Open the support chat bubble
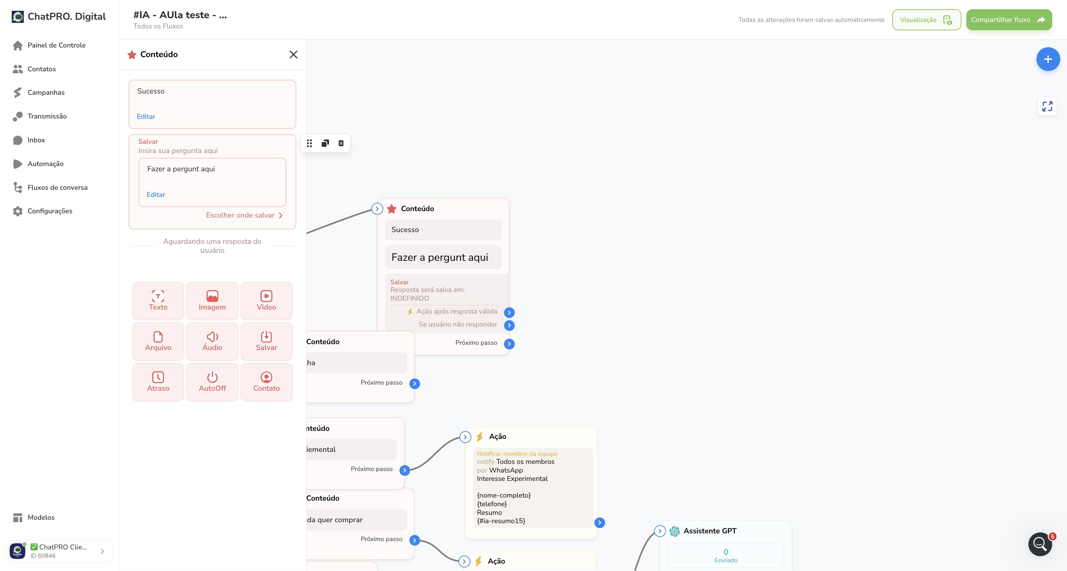This screenshot has width=1067, height=571. click(x=1040, y=544)
